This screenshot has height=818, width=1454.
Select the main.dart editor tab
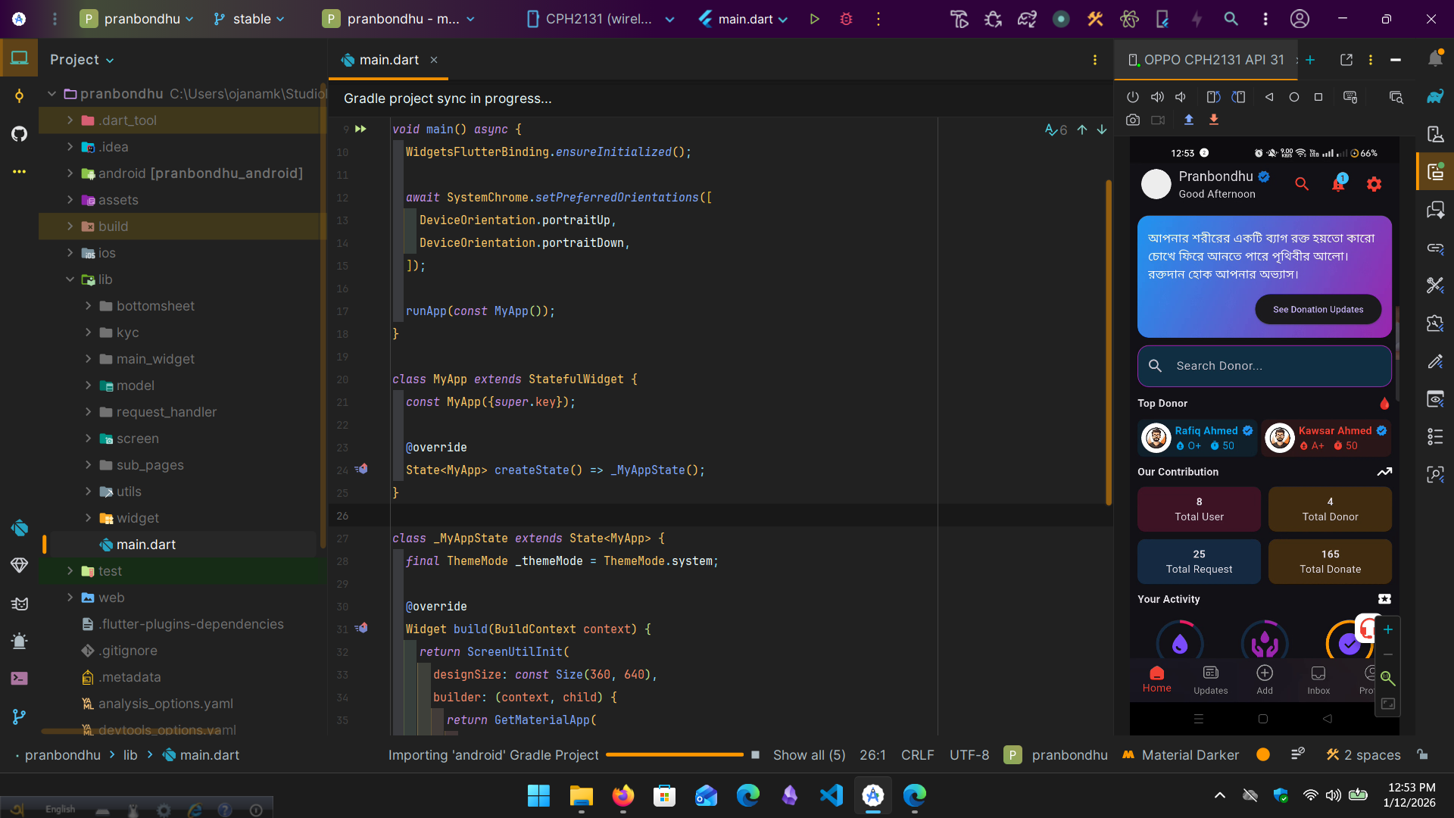388,60
